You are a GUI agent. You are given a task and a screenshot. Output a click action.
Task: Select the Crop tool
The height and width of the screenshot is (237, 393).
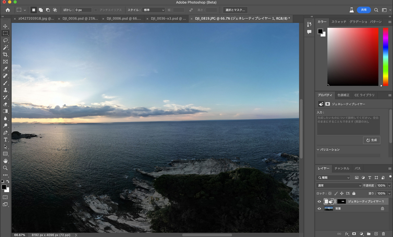pos(5,54)
